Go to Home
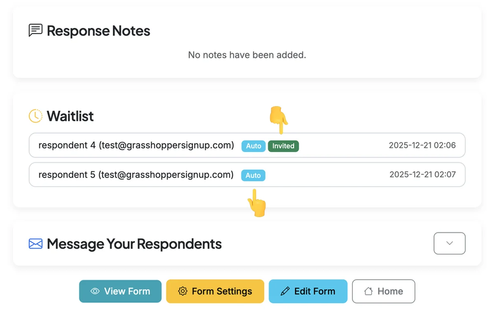This screenshot has width=494, height=329. (x=384, y=291)
